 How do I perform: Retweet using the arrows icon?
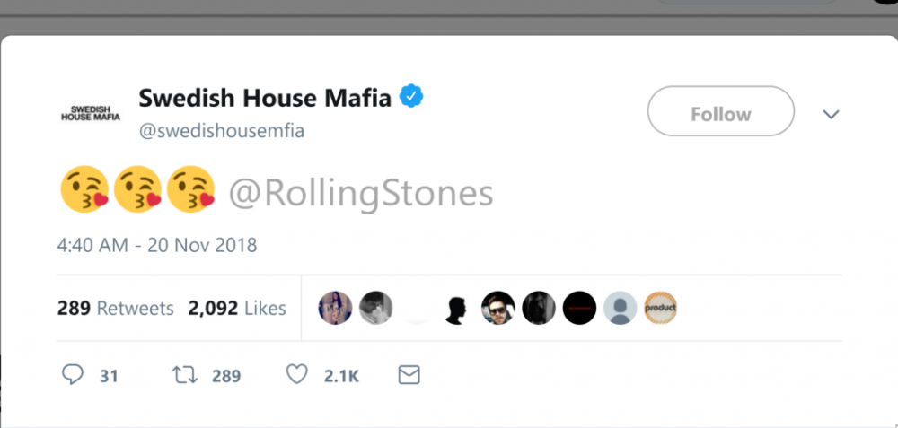pyautogui.click(x=185, y=375)
